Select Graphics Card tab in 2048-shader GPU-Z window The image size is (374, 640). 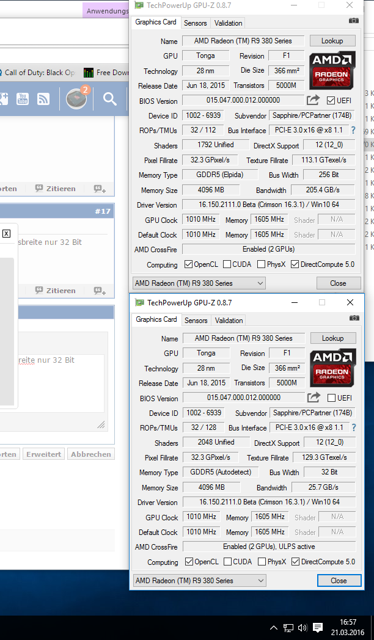pyautogui.click(x=156, y=319)
